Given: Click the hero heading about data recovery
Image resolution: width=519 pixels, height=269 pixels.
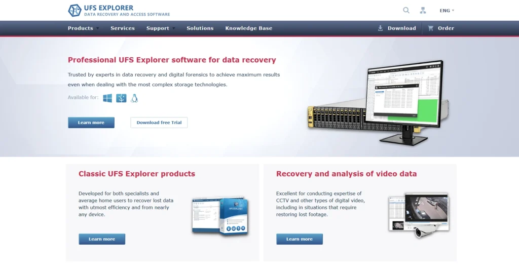Looking at the screenshot, I should coord(172,60).
